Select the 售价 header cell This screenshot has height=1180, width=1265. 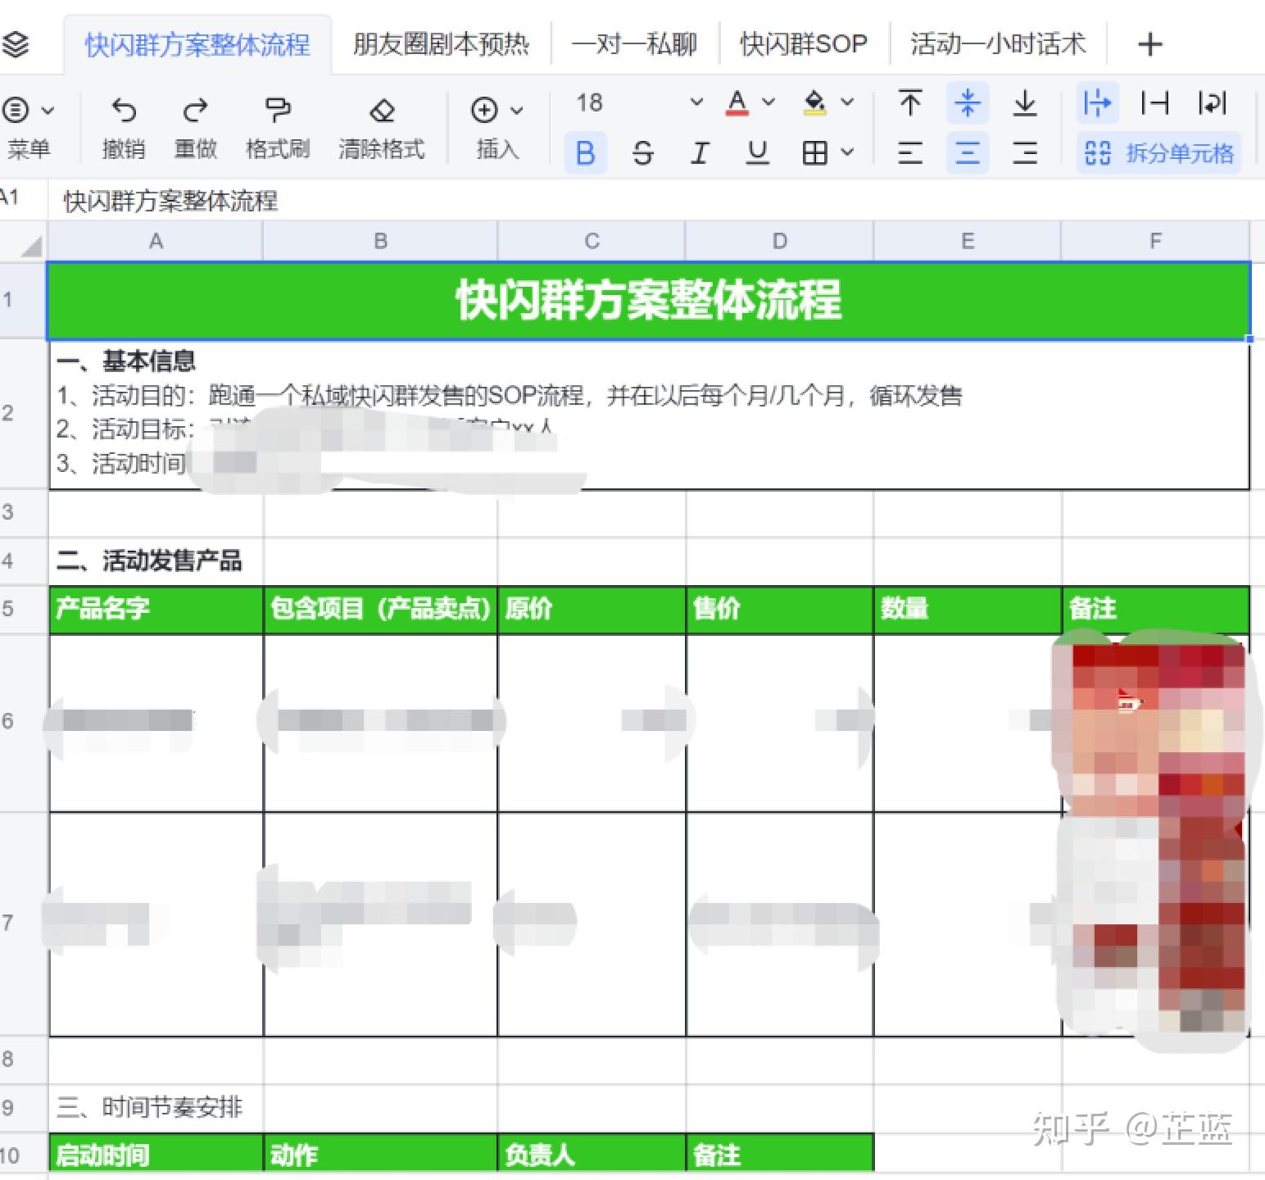[780, 609]
